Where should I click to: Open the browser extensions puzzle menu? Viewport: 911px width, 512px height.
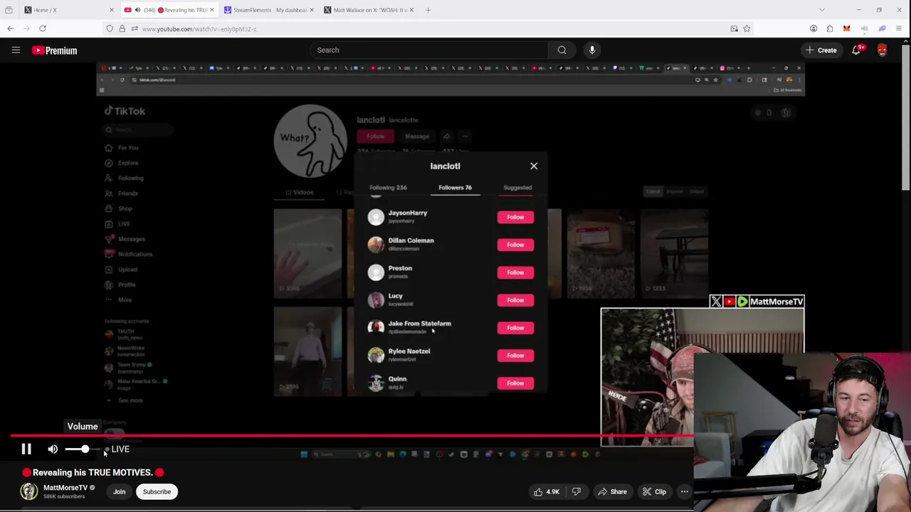(830, 28)
